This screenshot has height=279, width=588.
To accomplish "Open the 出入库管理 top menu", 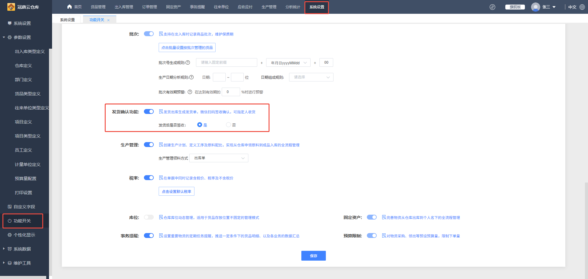I will [124, 7].
